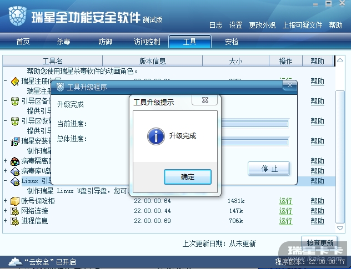Click the 病毒库U盘 tool icon
Screen dimensions: 351x269
point(15,171)
